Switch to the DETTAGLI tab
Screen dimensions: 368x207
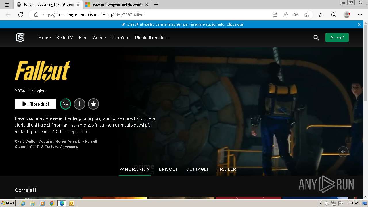(197, 169)
